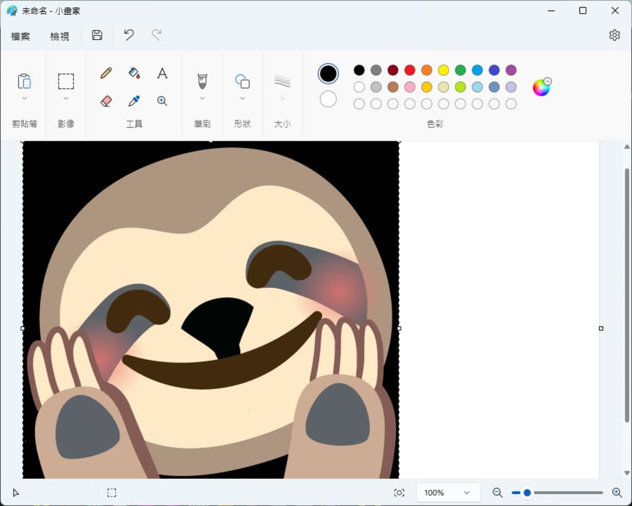The width and height of the screenshot is (632, 506).
Task: Select secondary Color 2 white circle
Action: tap(328, 99)
